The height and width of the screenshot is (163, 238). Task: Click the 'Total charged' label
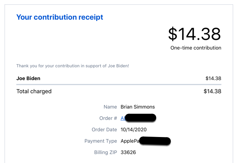pyautogui.click(x=34, y=91)
